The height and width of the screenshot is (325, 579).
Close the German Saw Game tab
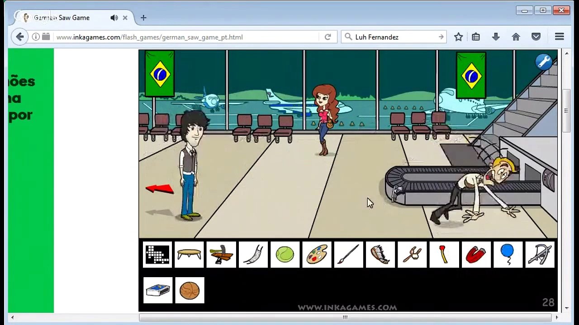click(x=125, y=18)
